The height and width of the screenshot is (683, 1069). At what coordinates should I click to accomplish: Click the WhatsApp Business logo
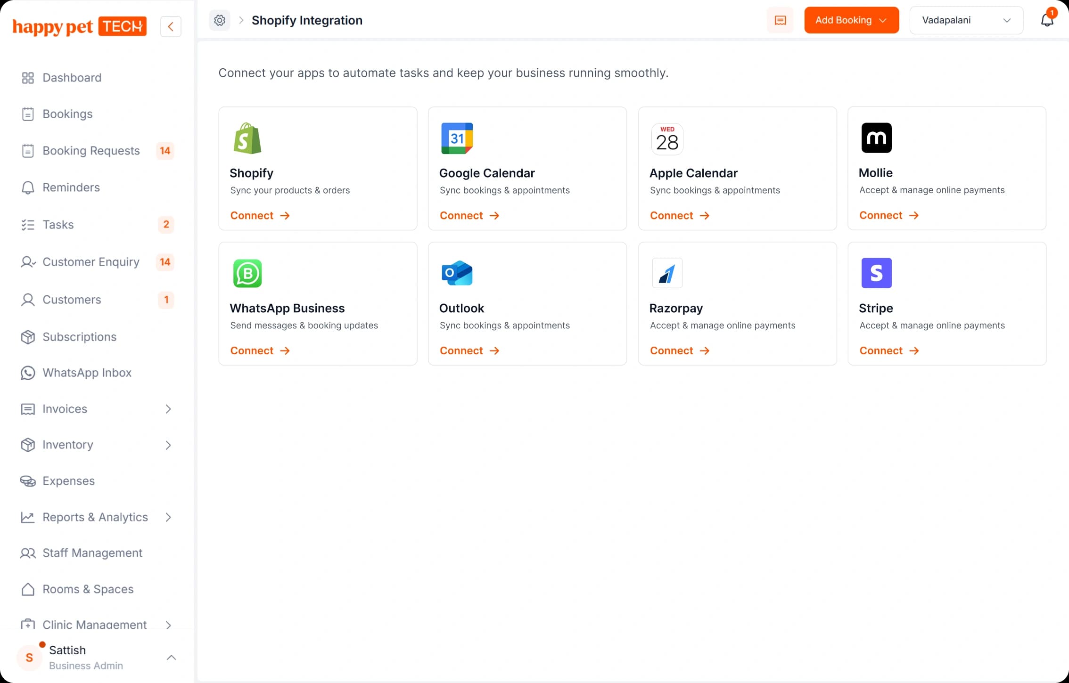[247, 273]
